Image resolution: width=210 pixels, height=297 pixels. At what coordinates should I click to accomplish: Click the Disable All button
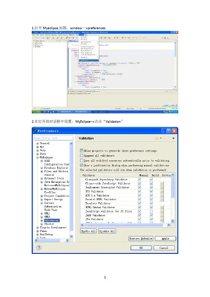pos(107,231)
